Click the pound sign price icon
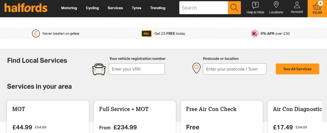The width and height of the screenshot is (327, 133). click(x=36, y=33)
